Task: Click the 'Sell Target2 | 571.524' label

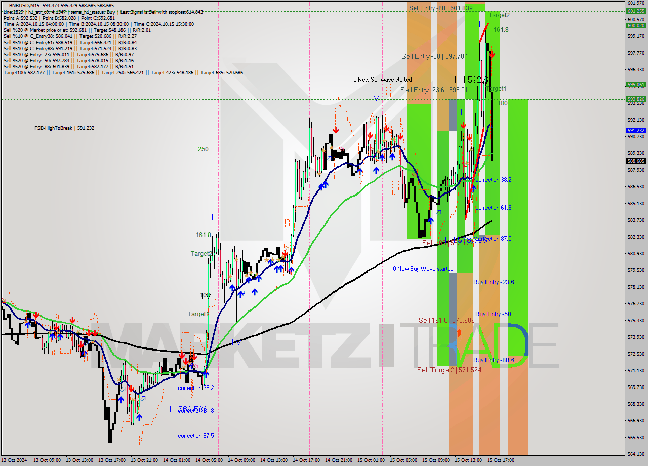Action: pyautogui.click(x=449, y=370)
